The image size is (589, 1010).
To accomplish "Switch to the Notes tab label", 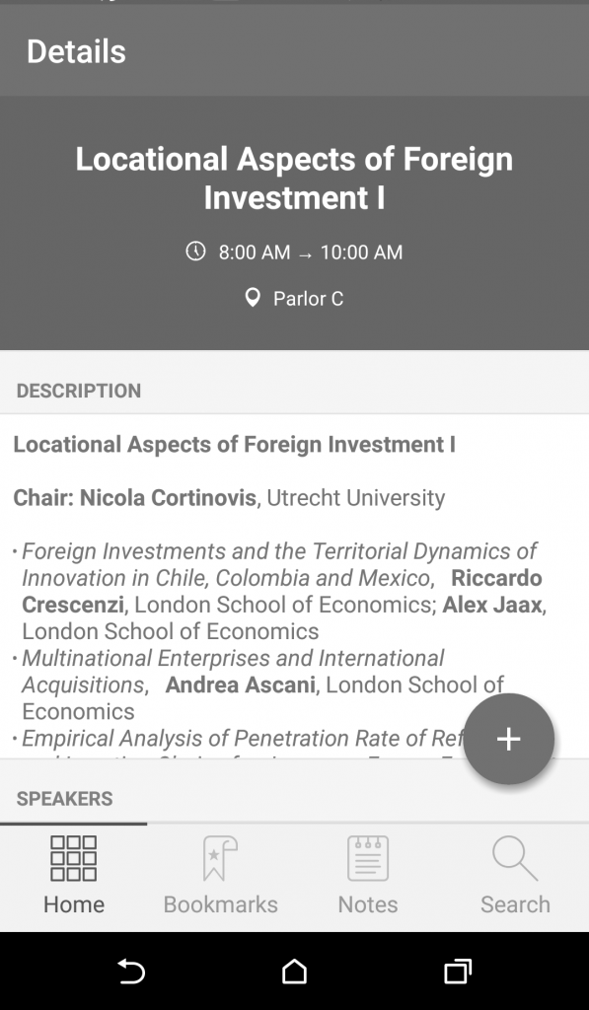I will click(x=368, y=904).
